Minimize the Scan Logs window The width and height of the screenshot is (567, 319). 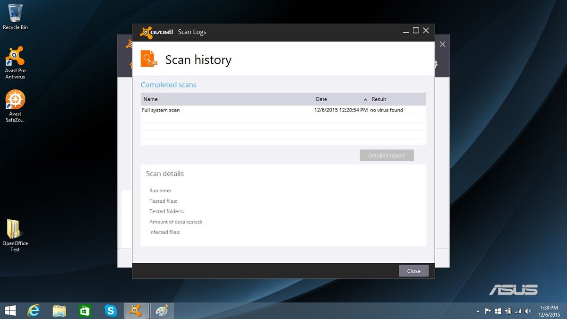coord(406,31)
